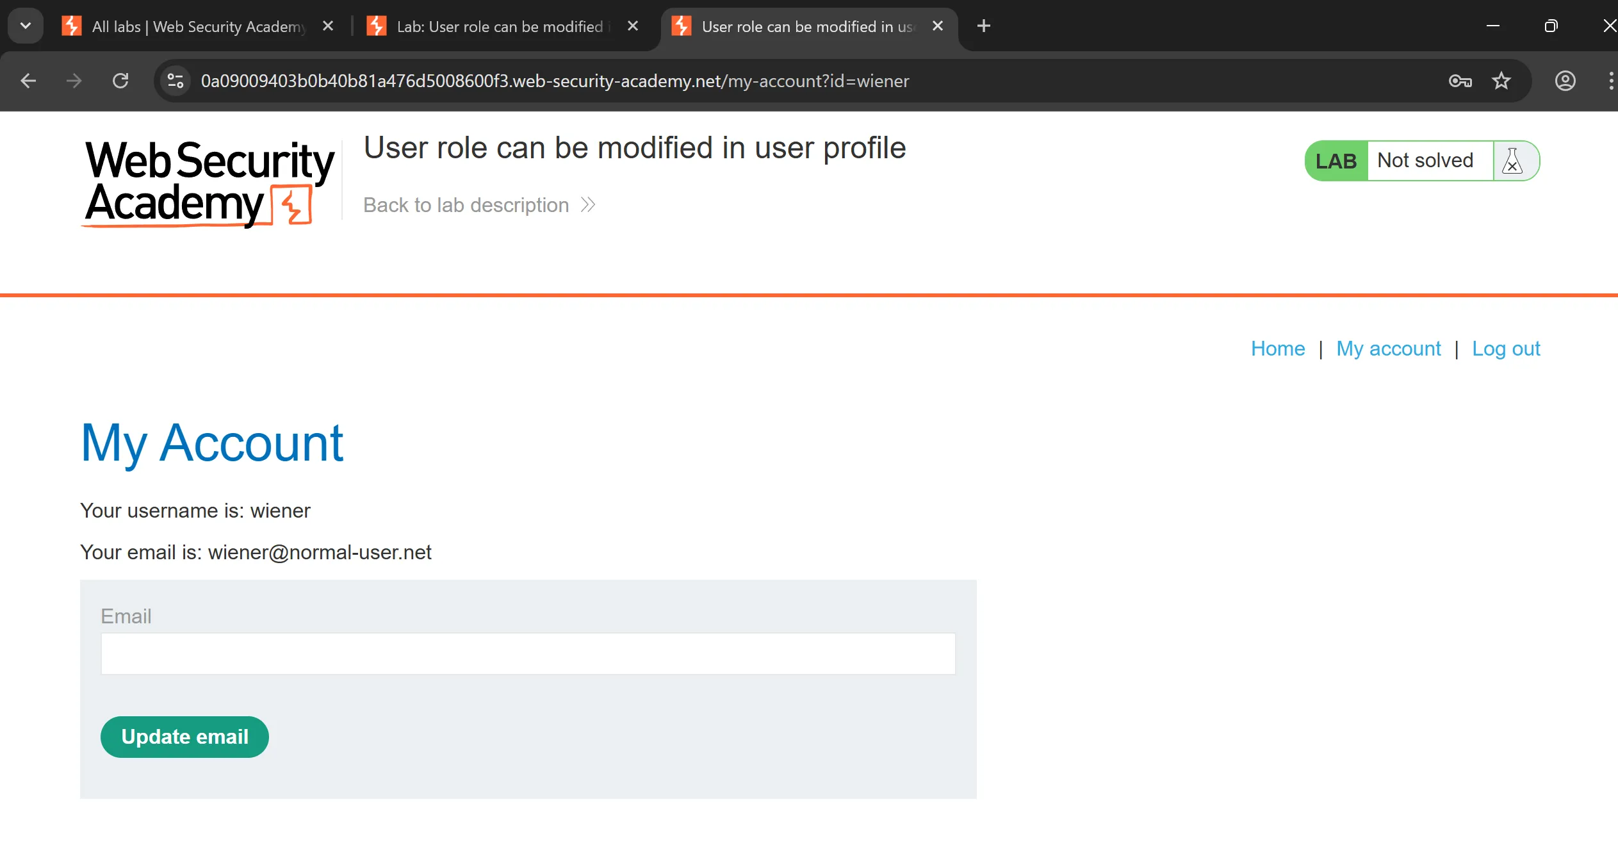This screenshot has width=1618, height=861.
Task: Follow the Home navigation link
Action: (1277, 348)
